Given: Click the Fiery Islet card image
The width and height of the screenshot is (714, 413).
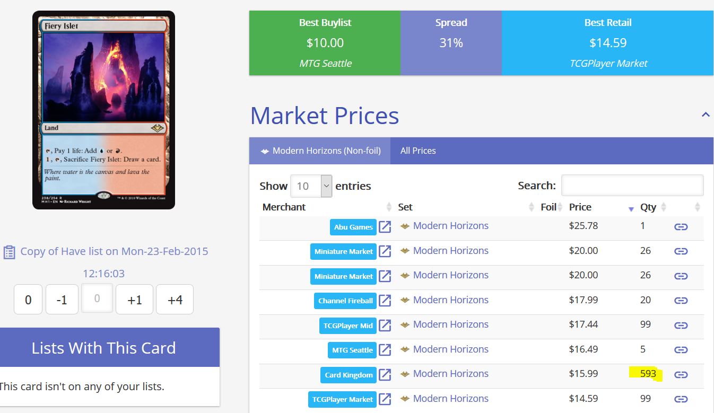Looking at the screenshot, I should click(x=103, y=110).
